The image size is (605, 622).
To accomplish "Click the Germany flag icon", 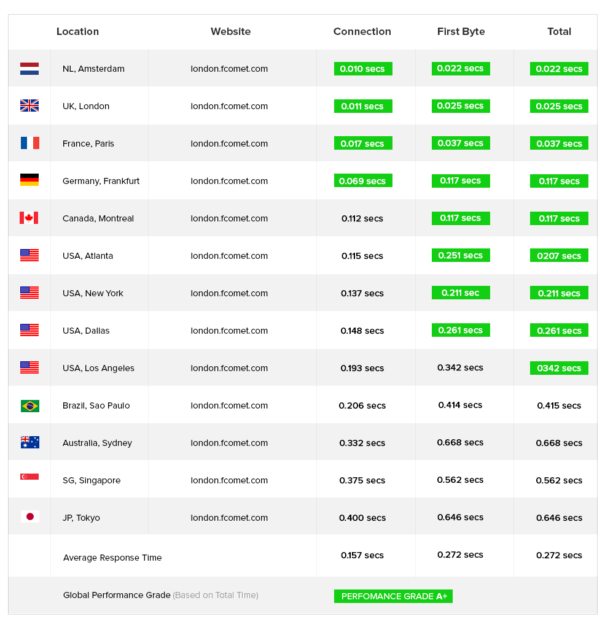I will click(29, 180).
